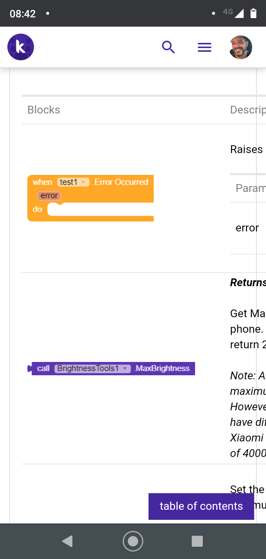Select the MaxBrightness call block image
The height and width of the screenshot is (559, 266).
[x=111, y=369]
